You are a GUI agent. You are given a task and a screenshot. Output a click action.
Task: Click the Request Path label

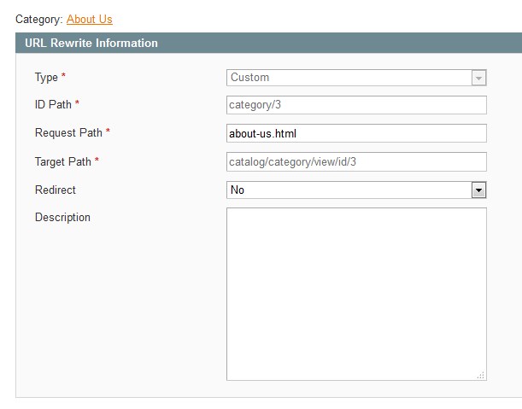(x=68, y=133)
